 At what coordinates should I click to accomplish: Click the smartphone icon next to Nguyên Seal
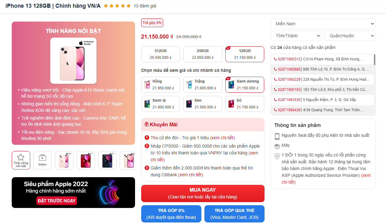(277, 136)
